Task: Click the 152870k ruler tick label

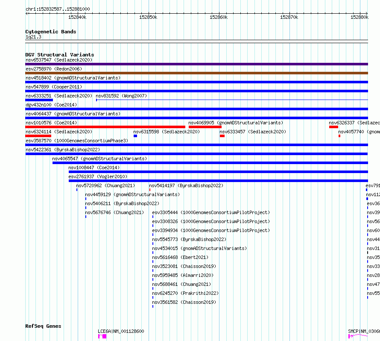Action: pos(289,17)
